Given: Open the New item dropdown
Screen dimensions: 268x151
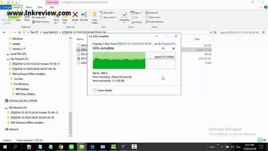Looking at the screenshot, I should click(108, 13).
